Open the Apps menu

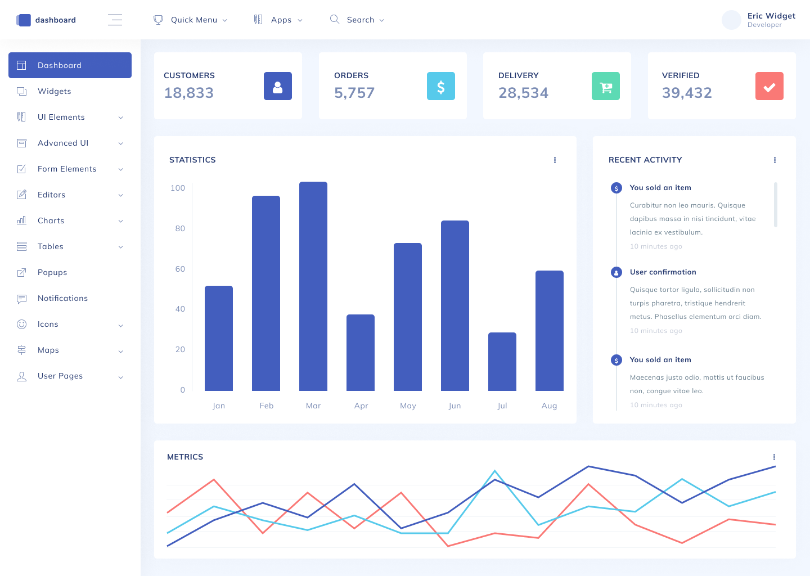tap(278, 20)
